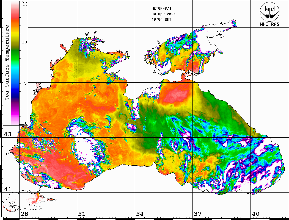This screenshot has height=220, width=289.
Task: Click the date text '30 Apr 2021'
Action: pos(164,14)
